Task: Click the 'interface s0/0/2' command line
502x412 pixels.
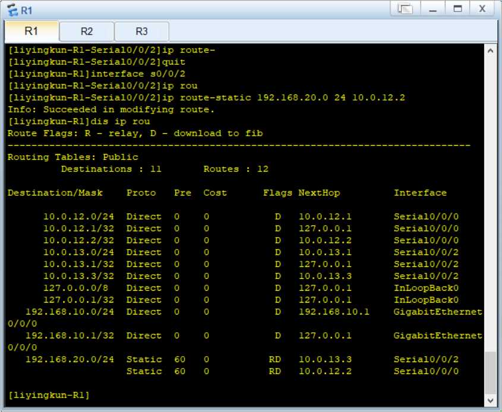Action: pos(97,74)
